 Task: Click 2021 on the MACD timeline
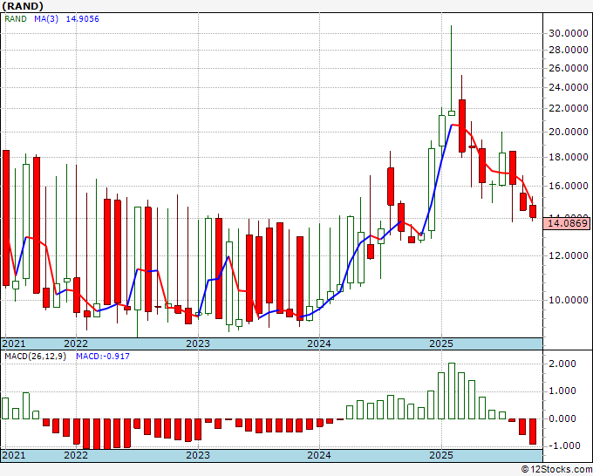click(x=14, y=455)
